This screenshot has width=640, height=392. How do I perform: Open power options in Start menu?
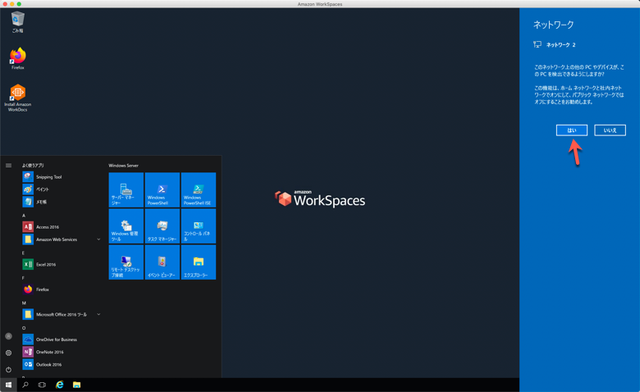tap(8, 370)
